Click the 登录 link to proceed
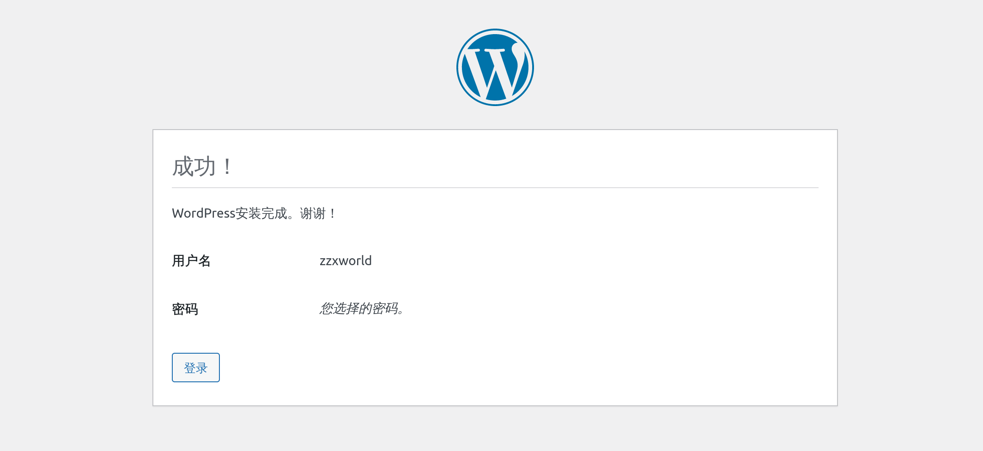983x451 pixels. 195,368
